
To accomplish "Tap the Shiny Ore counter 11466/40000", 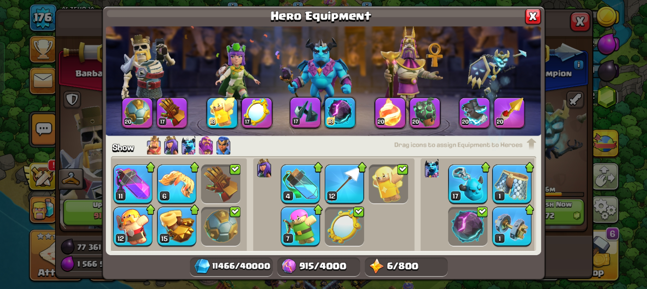I will click(x=231, y=266).
